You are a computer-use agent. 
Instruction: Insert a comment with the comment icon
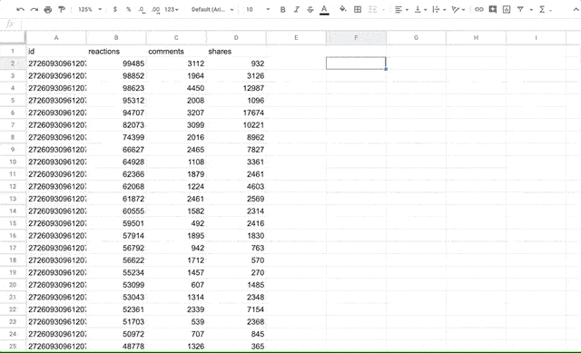[492, 10]
